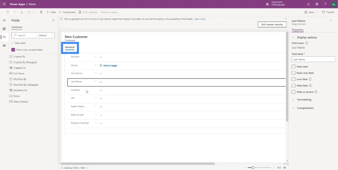Open the Default filter dropdown
The height and width of the screenshot is (170, 338).
click(46, 35)
